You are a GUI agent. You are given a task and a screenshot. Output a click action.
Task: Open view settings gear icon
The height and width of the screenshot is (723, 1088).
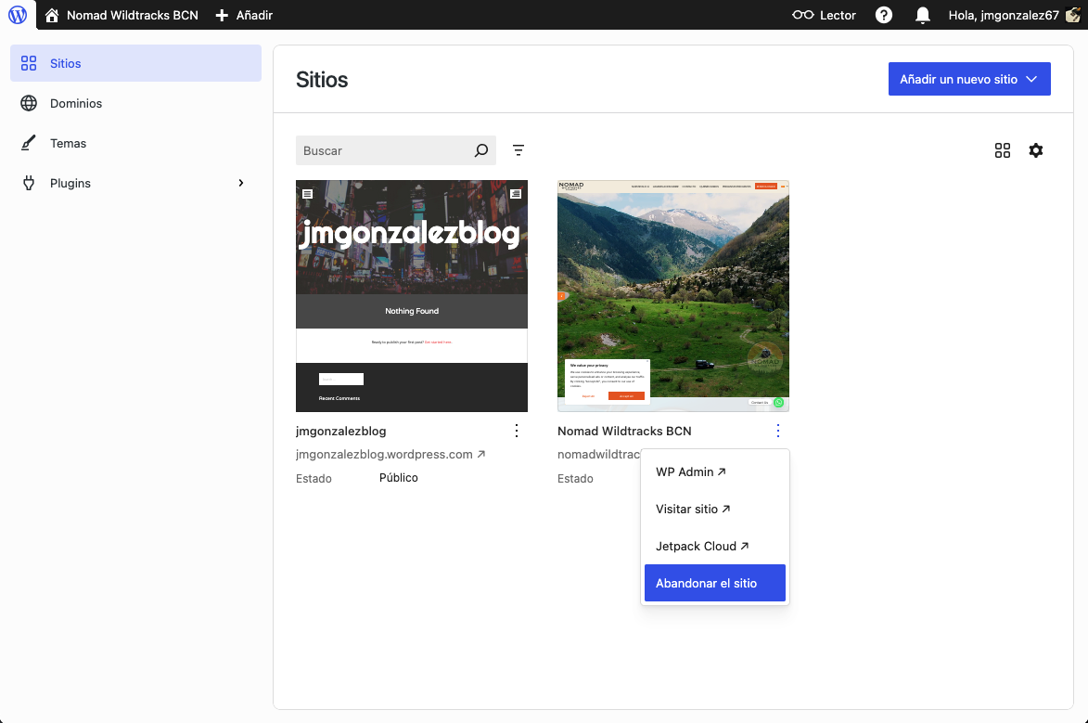[x=1036, y=150]
